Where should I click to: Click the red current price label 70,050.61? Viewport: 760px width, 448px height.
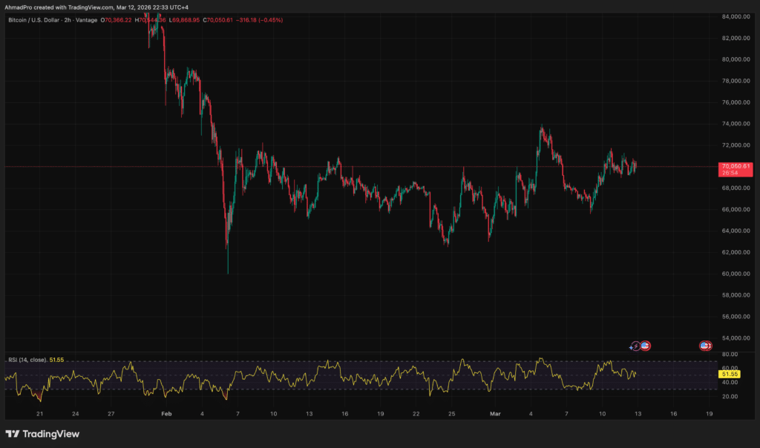click(735, 166)
